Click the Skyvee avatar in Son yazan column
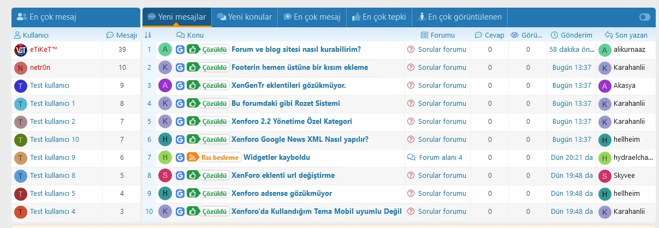The height and width of the screenshot is (228, 659). [x=604, y=176]
